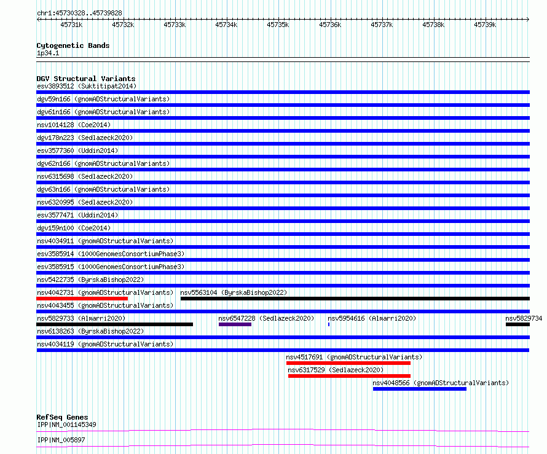Open dgv178n223 (Sedlazeck2020) variant
Viewport: 547px width, 454px height.
[x=85, y=138]
